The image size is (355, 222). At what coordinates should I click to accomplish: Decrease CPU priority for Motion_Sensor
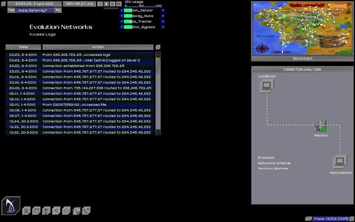(121, 10)
